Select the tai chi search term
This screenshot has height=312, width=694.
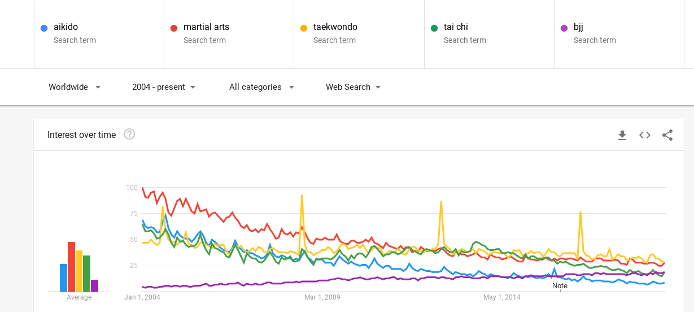(456, 27)
